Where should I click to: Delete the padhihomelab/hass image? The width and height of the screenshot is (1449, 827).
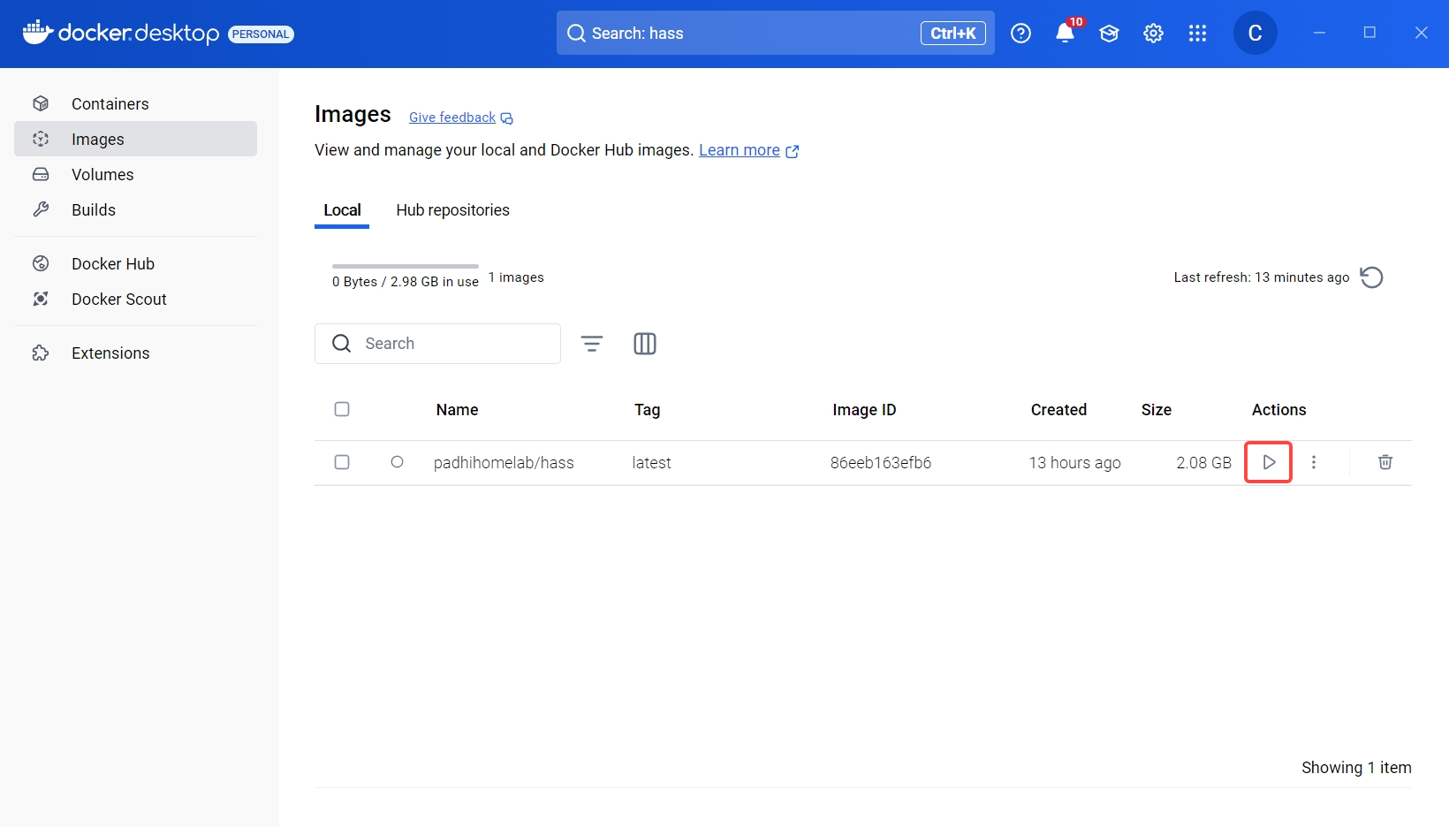click(1385, 462)
